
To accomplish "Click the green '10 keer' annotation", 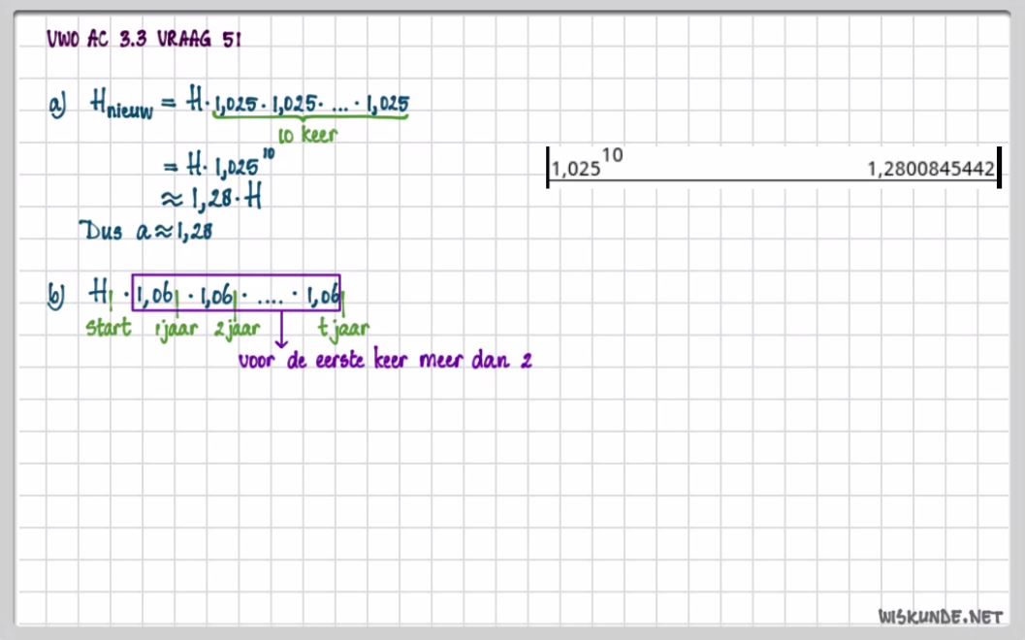I will (307, 135).
